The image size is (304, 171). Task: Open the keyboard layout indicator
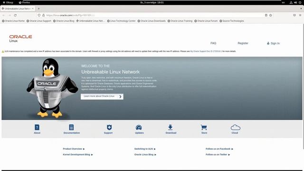point(283,2)
